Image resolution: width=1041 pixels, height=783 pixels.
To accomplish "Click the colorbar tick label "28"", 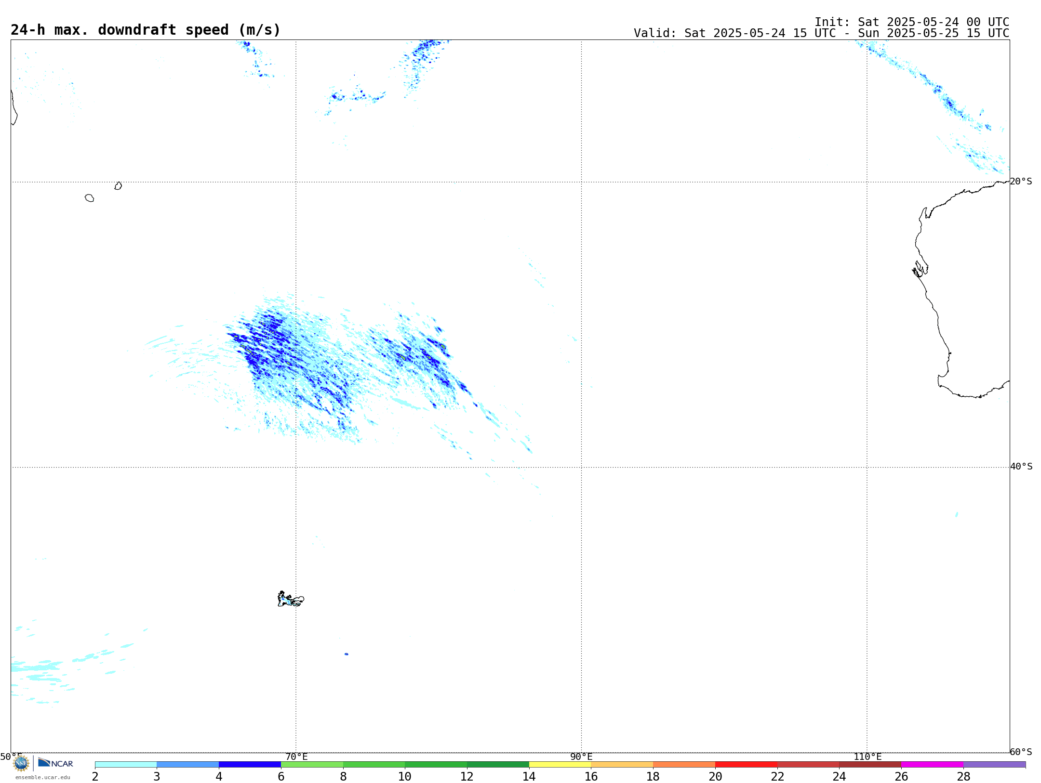I will [x=963, y=776].
